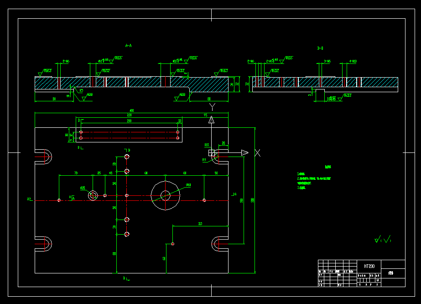Click the HT200 material cell in title block
Image resolution: width=421 pixels, height=304 pixels.
point(369,266)
